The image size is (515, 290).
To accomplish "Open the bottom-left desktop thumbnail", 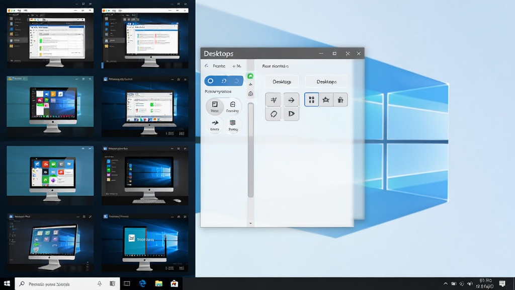I will (x=50, y=243).
